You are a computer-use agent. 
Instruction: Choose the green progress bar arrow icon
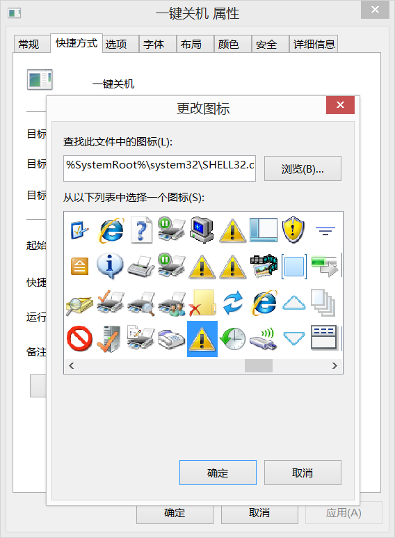[324, 267]
